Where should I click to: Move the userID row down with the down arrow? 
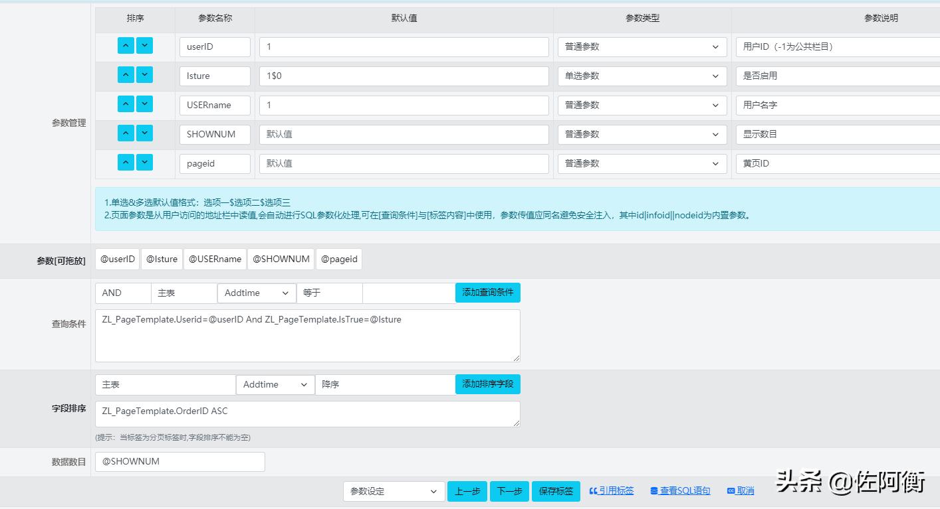click(144, 45)
